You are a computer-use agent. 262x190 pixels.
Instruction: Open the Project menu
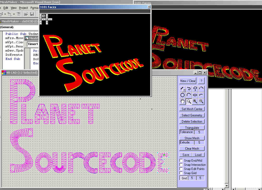[x=23, y=8]
